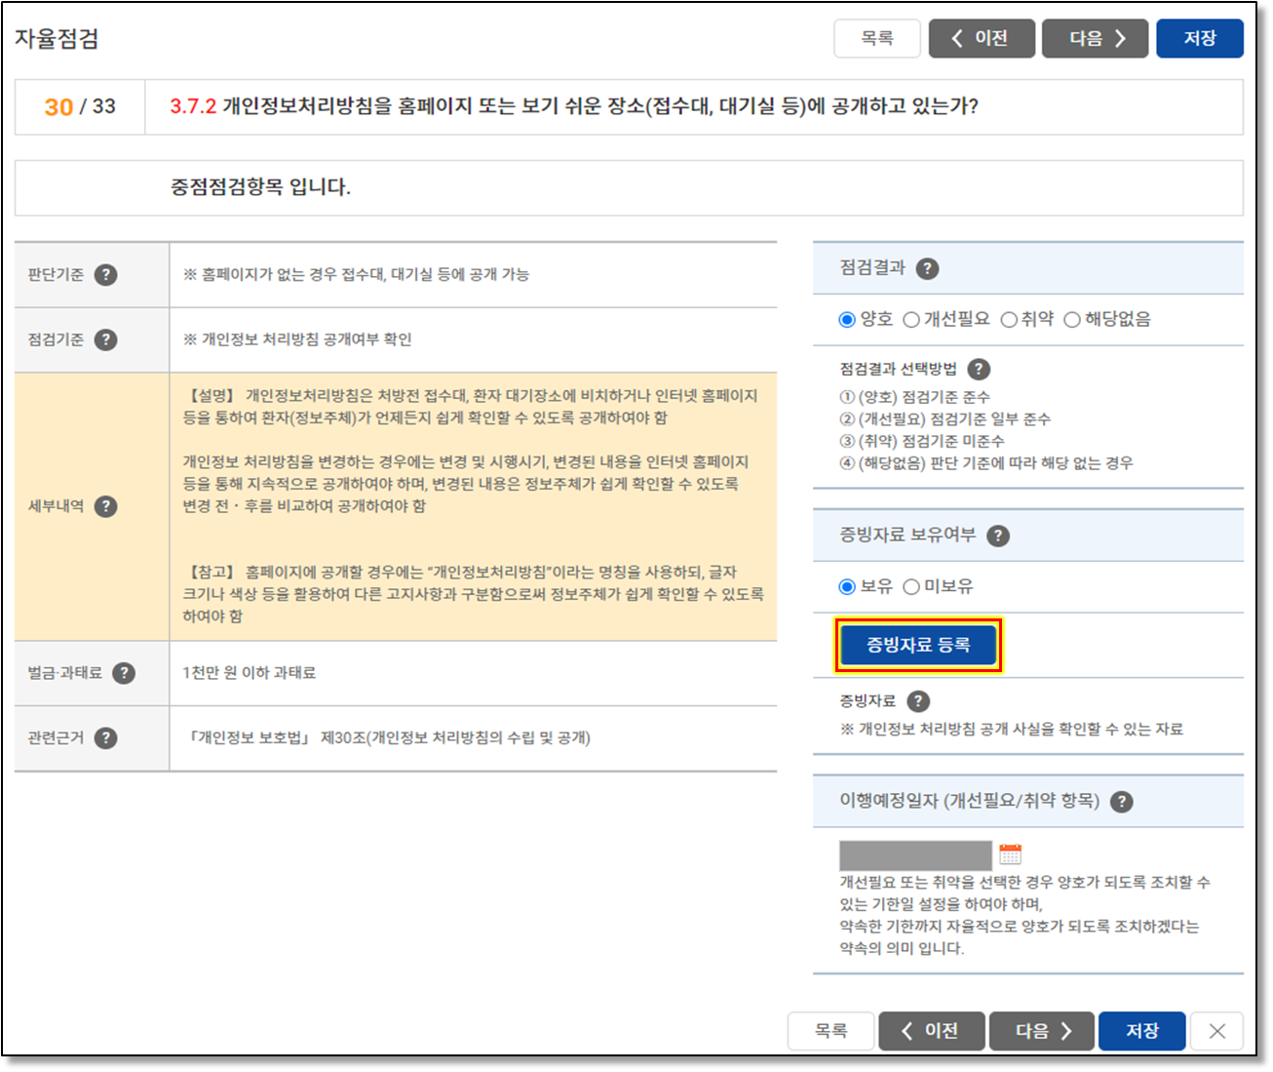Screen dimensions: 1273x1072
Task: Click help icon next to 이행예정일자
Action: point(1122,802)
